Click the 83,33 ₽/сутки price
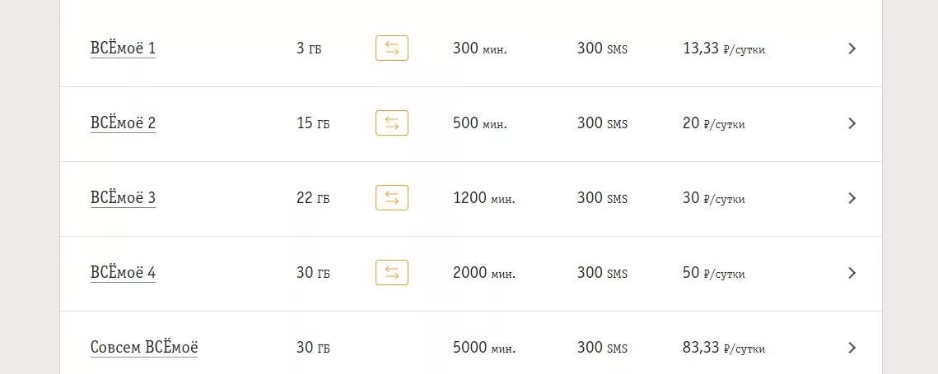 click(x=723, y=349)
